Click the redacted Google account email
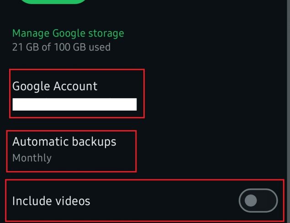Screen dimensions: 290x223 [x=74, y=104]
